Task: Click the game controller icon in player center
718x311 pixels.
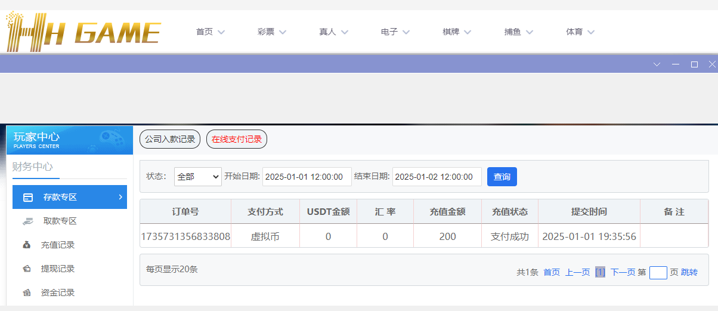Action: pyautogui.click(x=111, y=139)
